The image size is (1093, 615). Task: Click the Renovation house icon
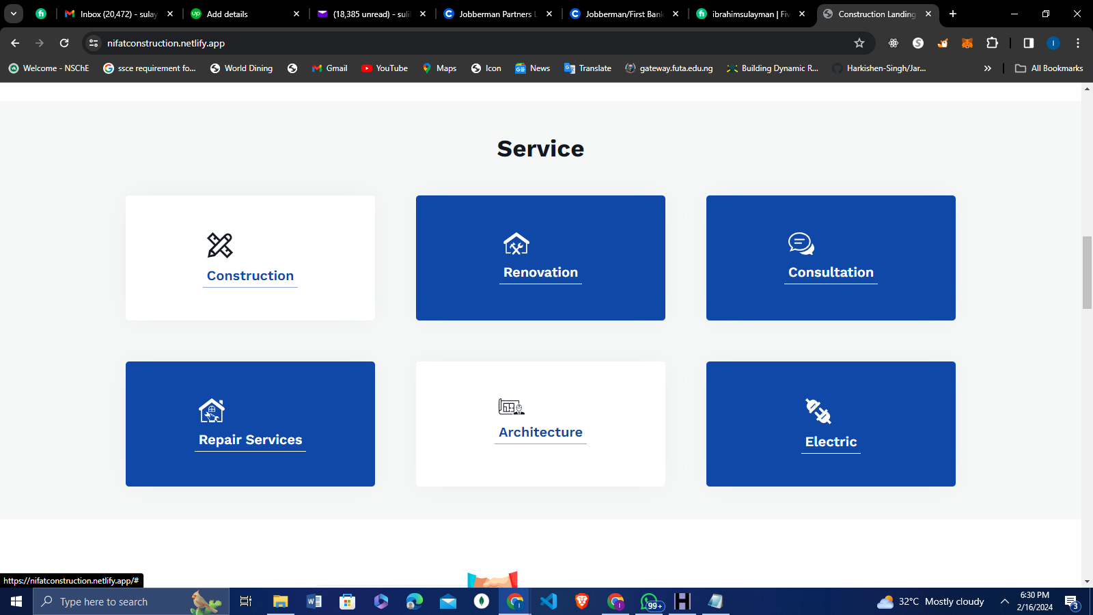(x=516, y=243)
